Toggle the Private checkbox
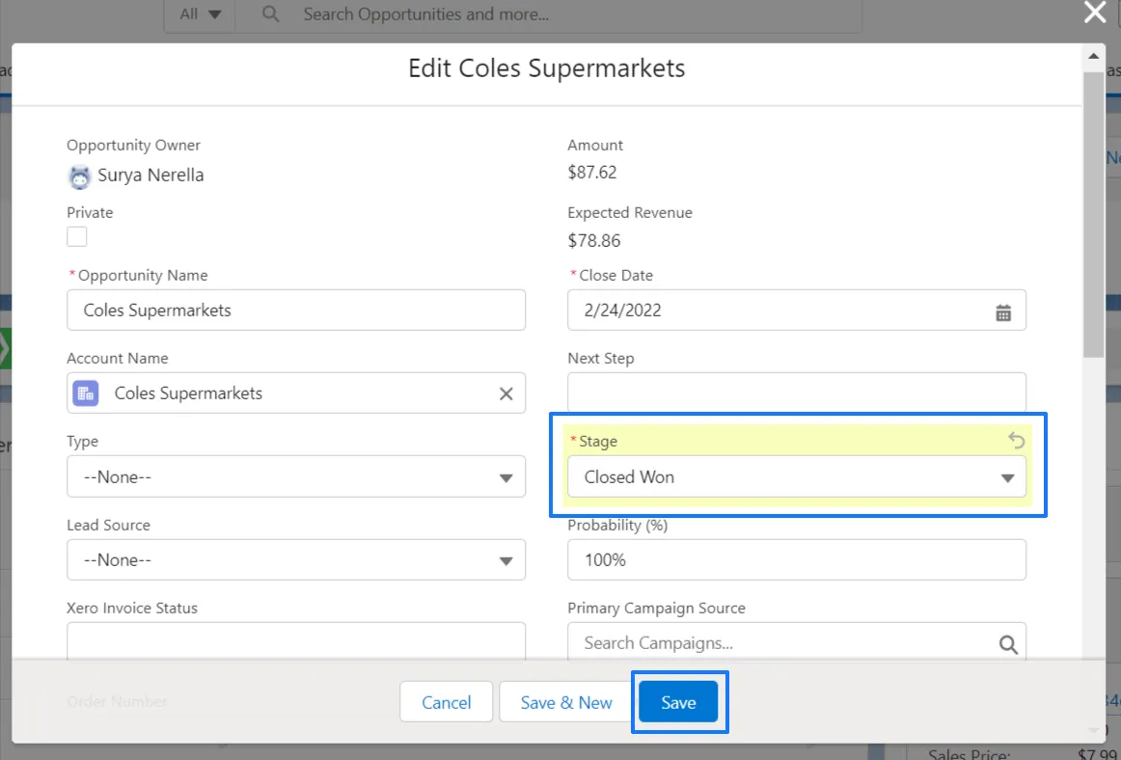This screenshot has width=1121, height=760. point(77,236)
